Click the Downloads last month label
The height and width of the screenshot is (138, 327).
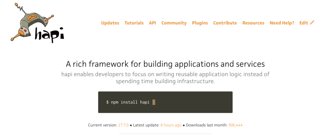pos(207,125)
